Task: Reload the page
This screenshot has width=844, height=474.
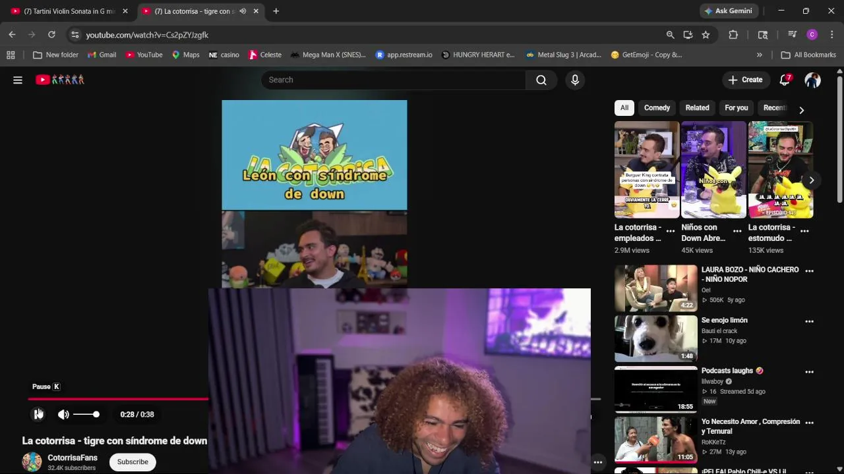Action: point(51,35)
